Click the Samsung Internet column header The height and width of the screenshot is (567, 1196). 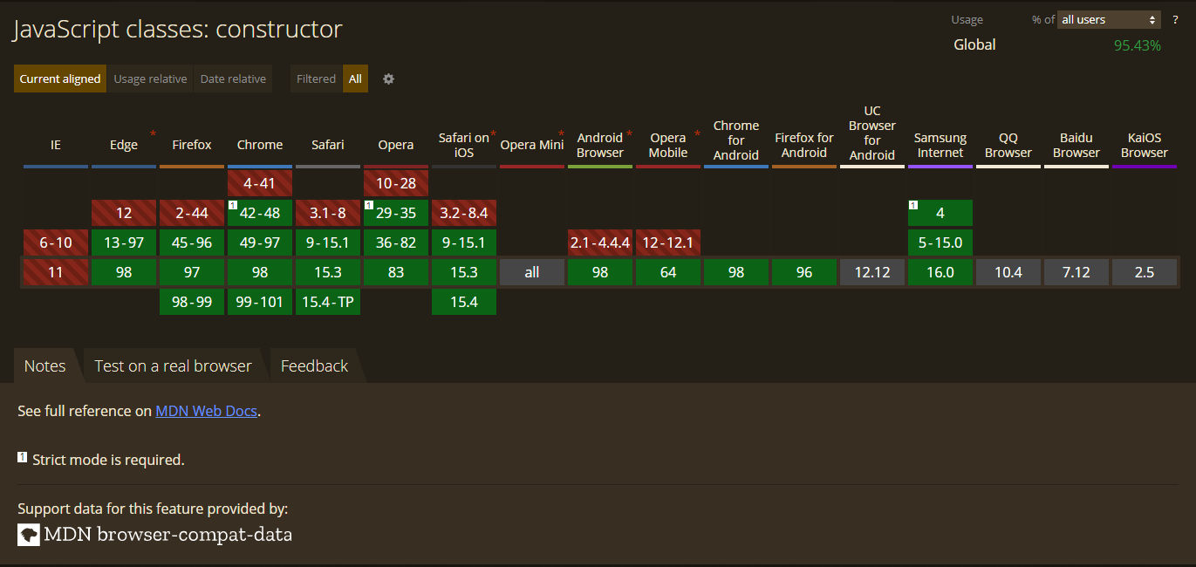tap(940, 145)
